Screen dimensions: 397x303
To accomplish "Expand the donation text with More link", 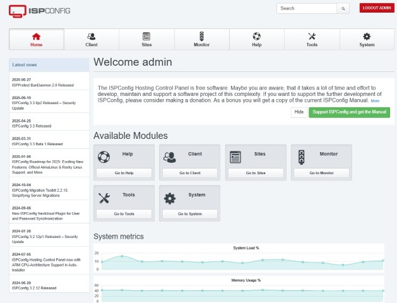I will pos(375,101).
